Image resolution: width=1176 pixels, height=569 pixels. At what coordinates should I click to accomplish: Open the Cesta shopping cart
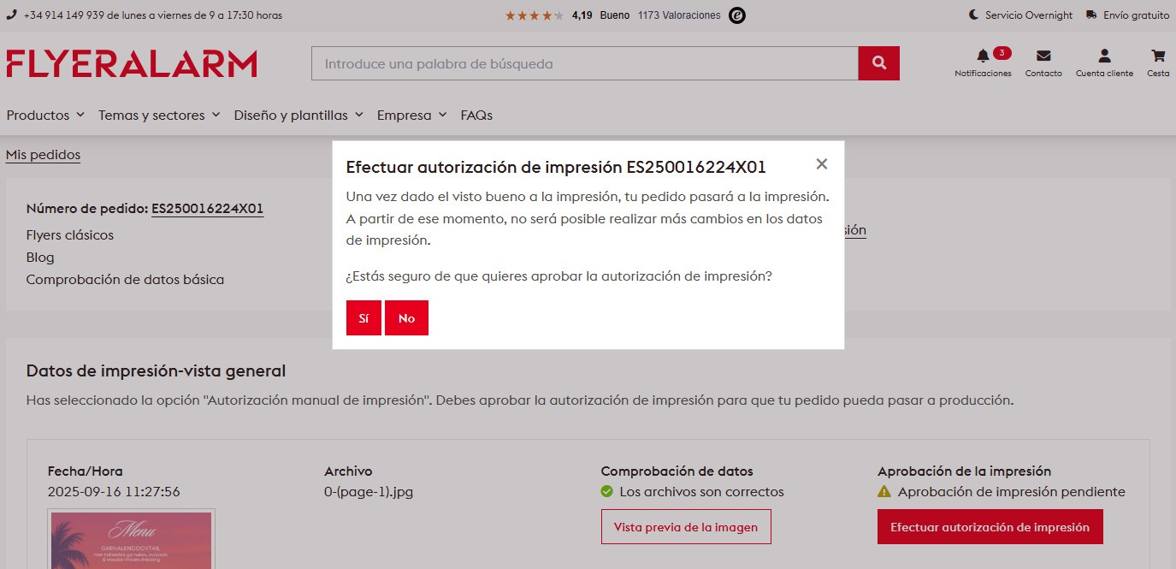tap(1158, 56)
